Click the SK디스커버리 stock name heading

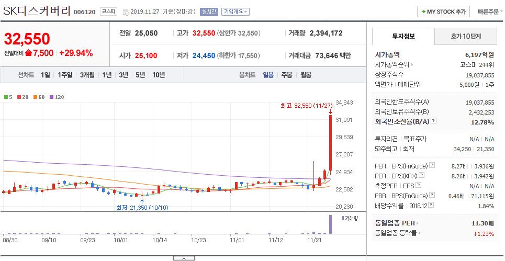(x=37, y=10)
